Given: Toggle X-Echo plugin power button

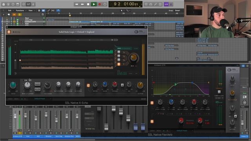Looking at the screenshot, I should tap(9, 32).
